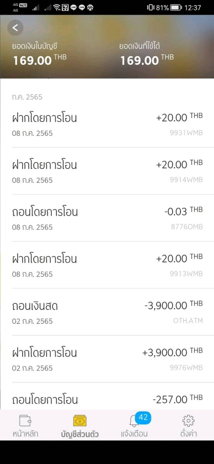The image size is (214, 464).
Task: Tap the back arrow button
Action: click(x=15, y=28)
